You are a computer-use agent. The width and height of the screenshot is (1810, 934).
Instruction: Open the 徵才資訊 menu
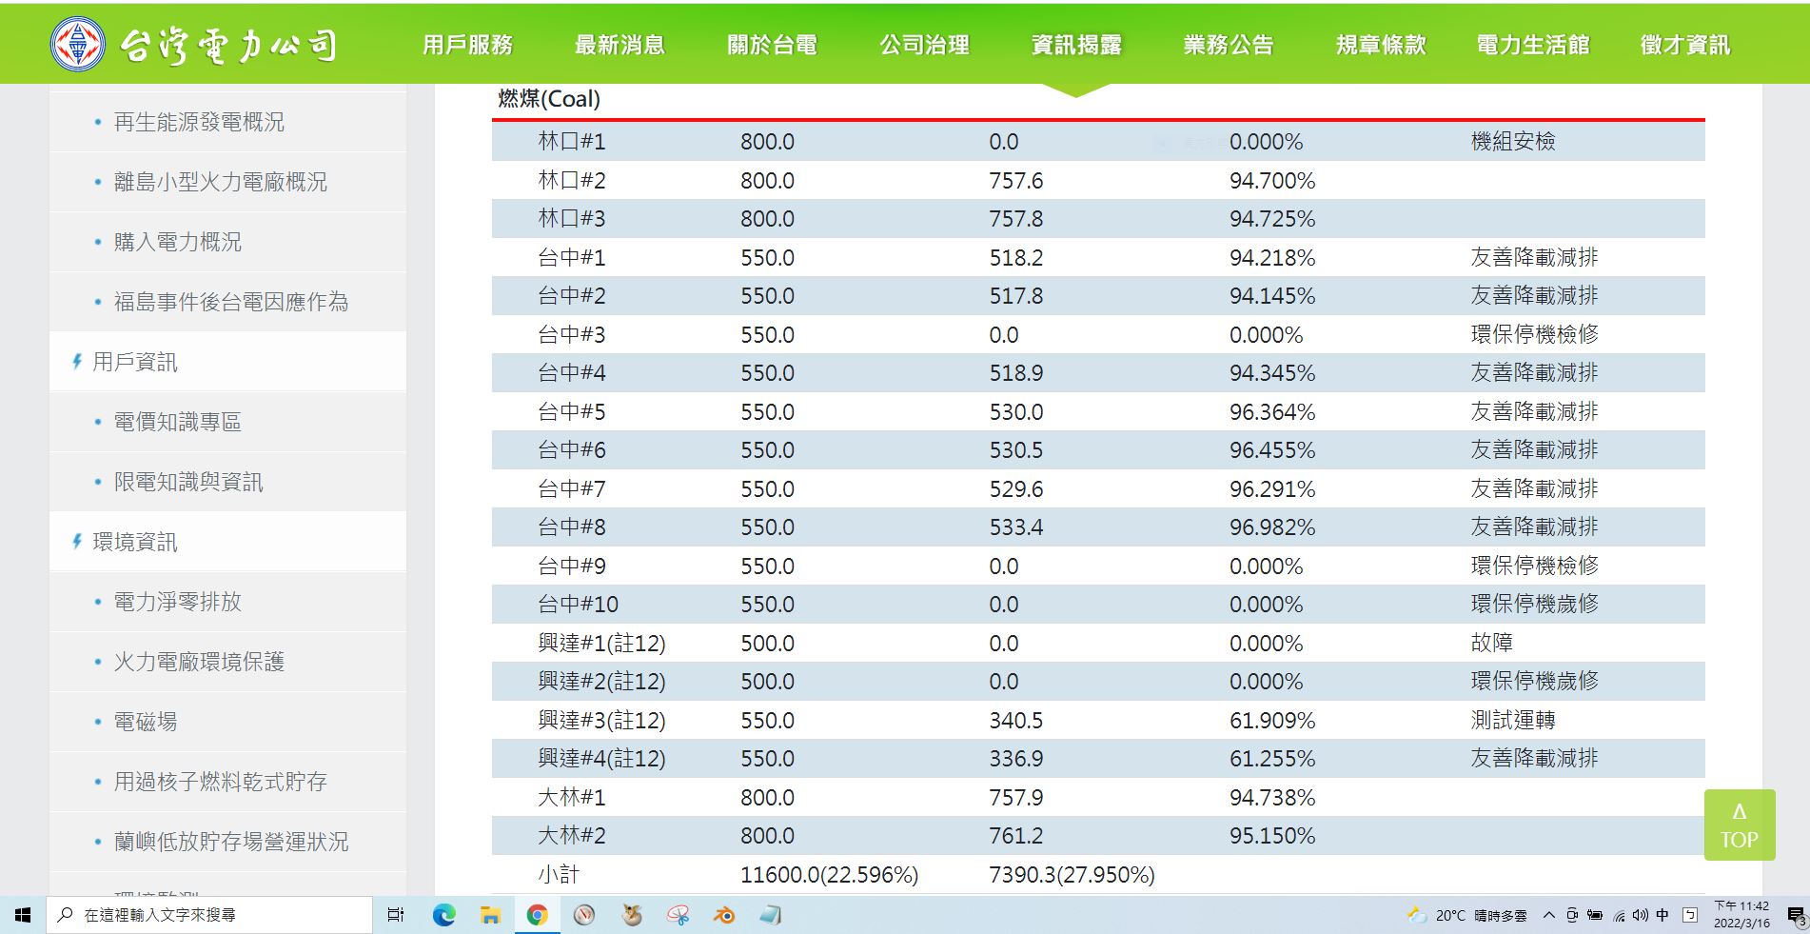coord(1685,45)
